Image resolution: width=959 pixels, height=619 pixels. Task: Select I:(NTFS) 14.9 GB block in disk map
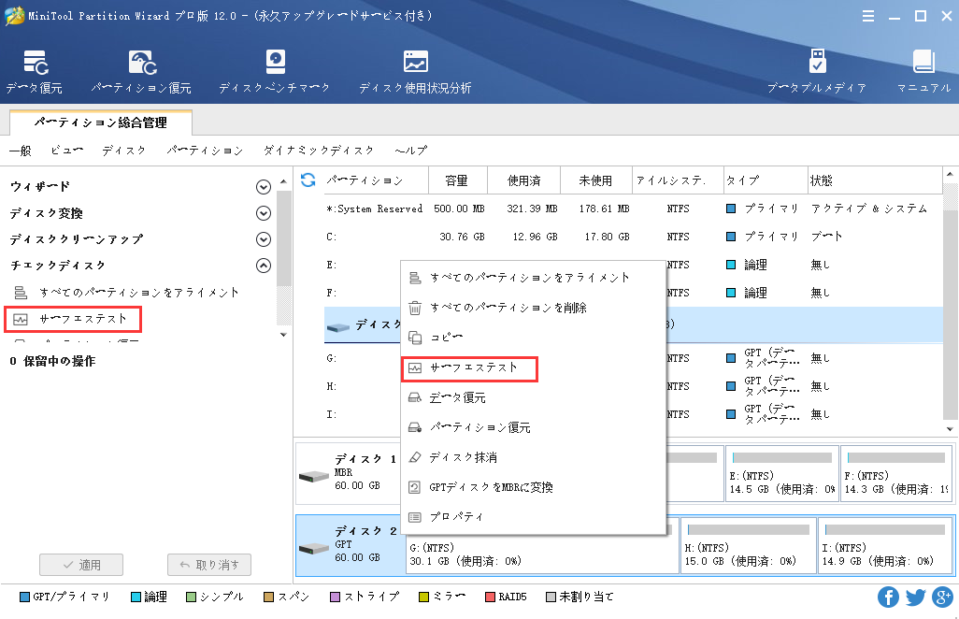(x=885, y=546)
